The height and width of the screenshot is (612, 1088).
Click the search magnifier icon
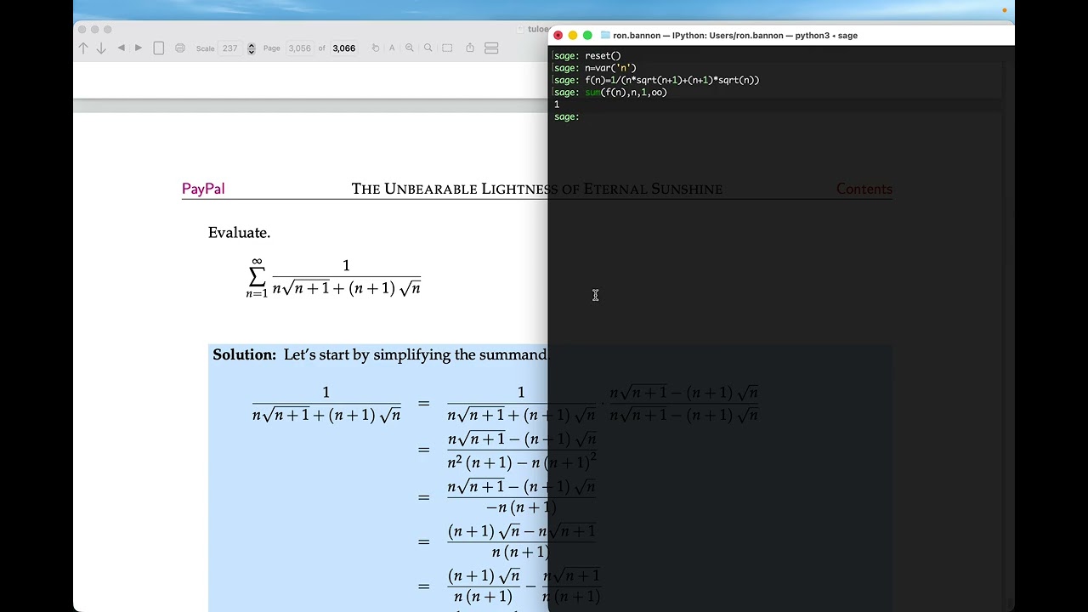click(428, 48)
